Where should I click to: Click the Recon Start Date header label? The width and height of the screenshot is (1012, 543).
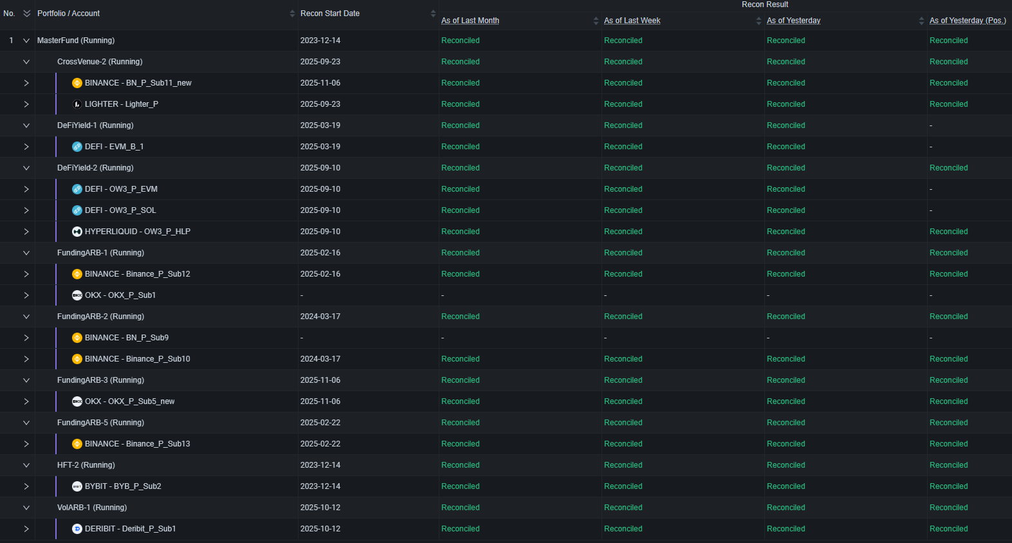coord(330,14)
